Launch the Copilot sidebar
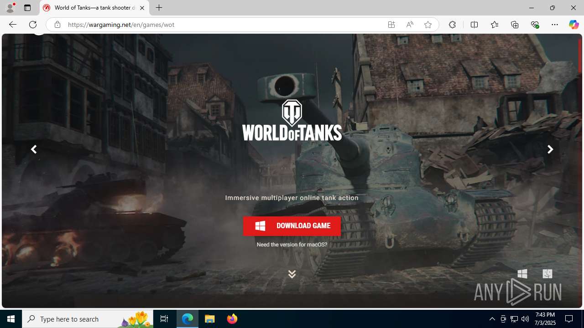 point(574,25)
